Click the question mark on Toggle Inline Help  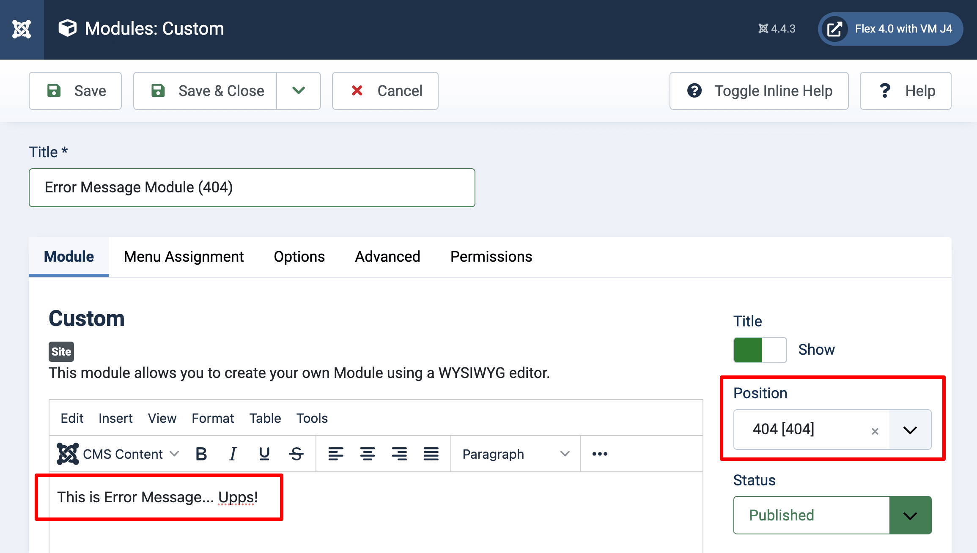click(x=694, y=90)
